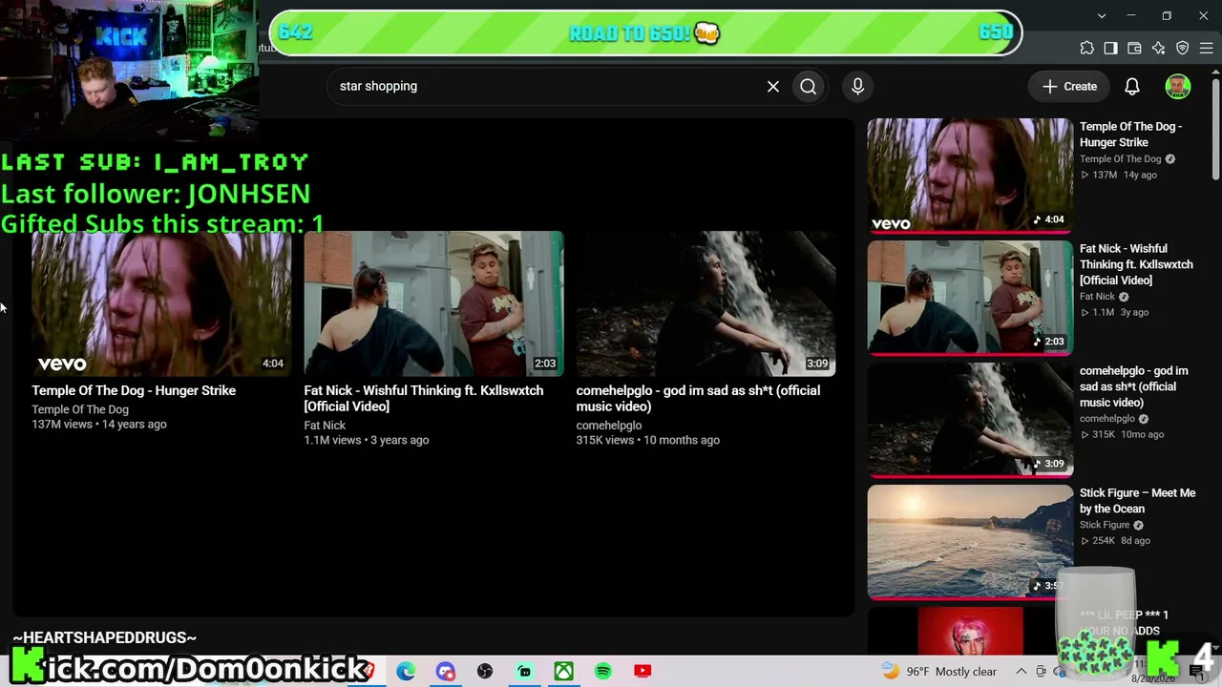Viewport: 1222px width, 687px height.
Task: Open grid title "comehelpglo - god im sad as sh*t"
Action: click(x=698, y=398)
